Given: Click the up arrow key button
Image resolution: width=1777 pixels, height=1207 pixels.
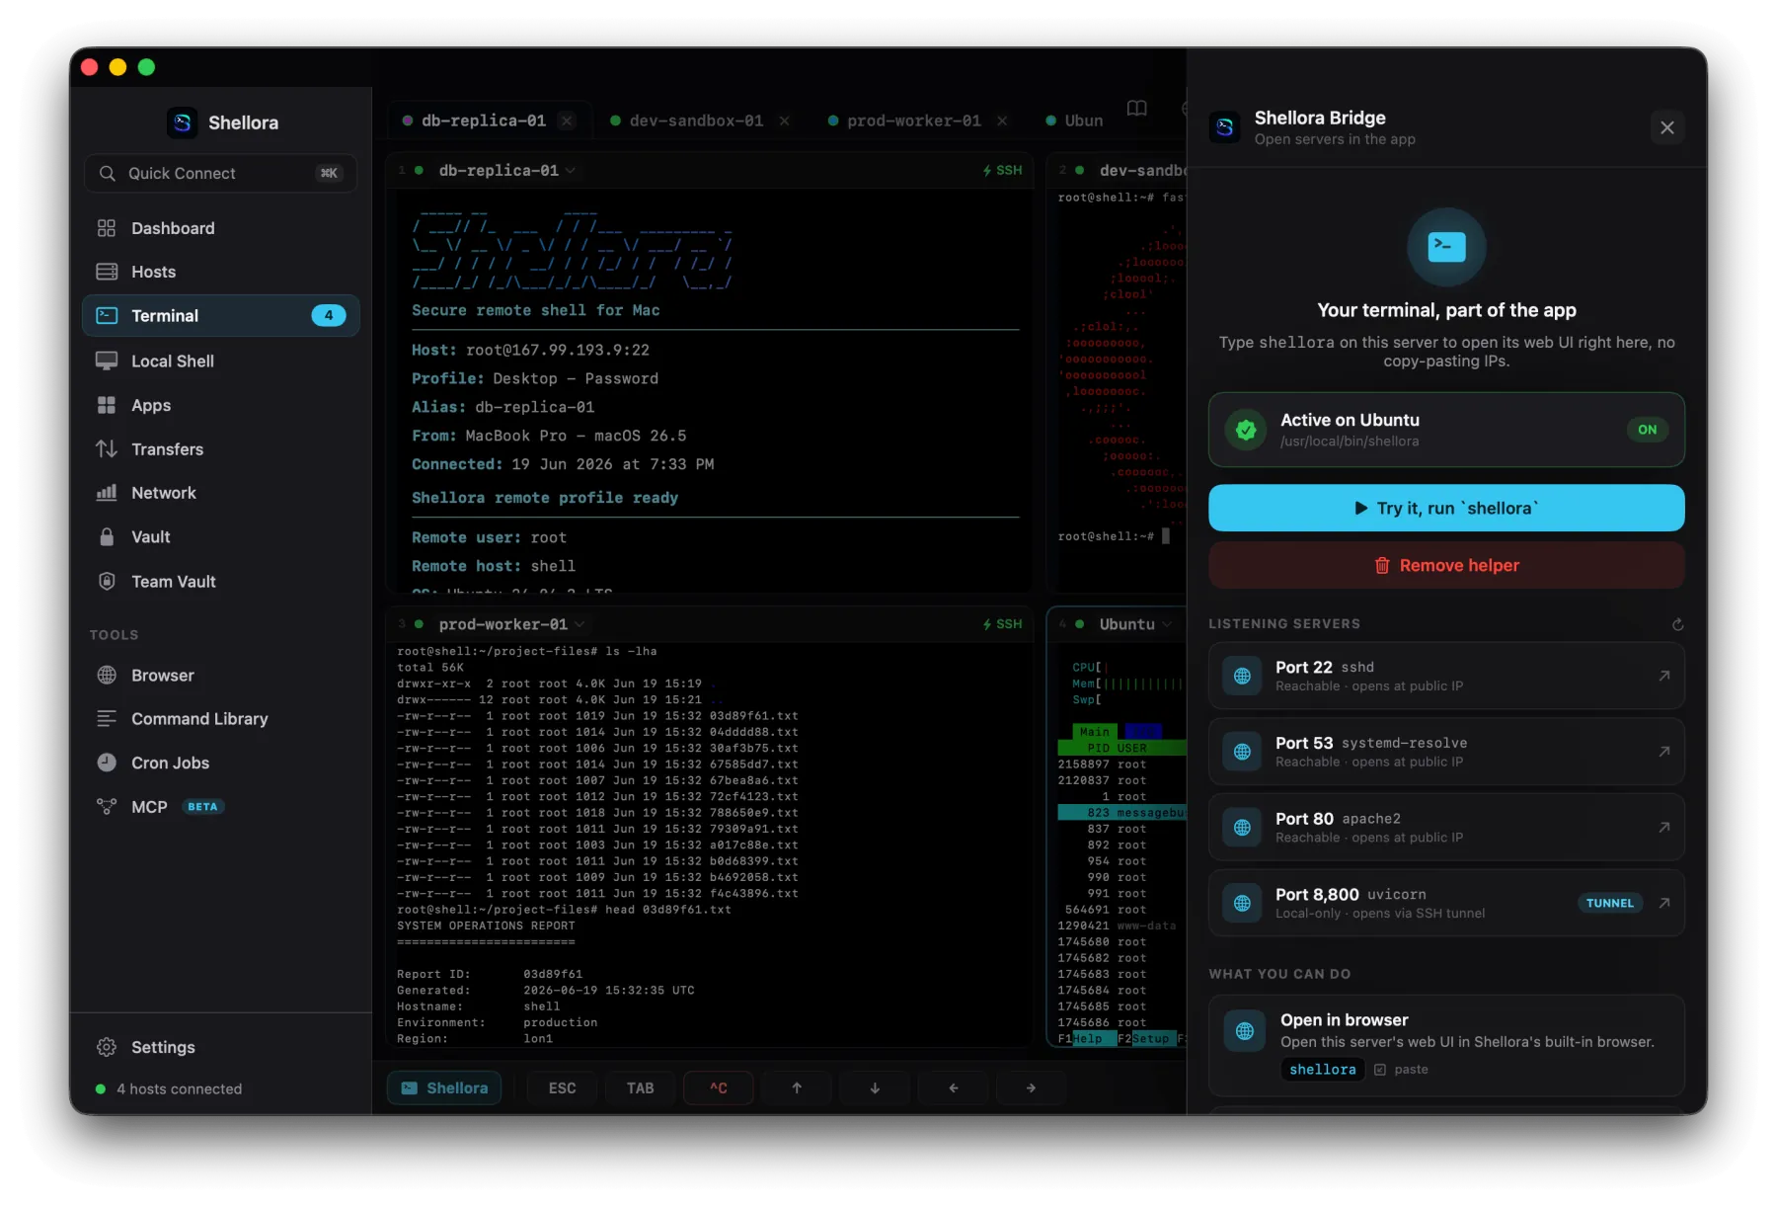Looking at the screenshot, I should [797, 1087].
